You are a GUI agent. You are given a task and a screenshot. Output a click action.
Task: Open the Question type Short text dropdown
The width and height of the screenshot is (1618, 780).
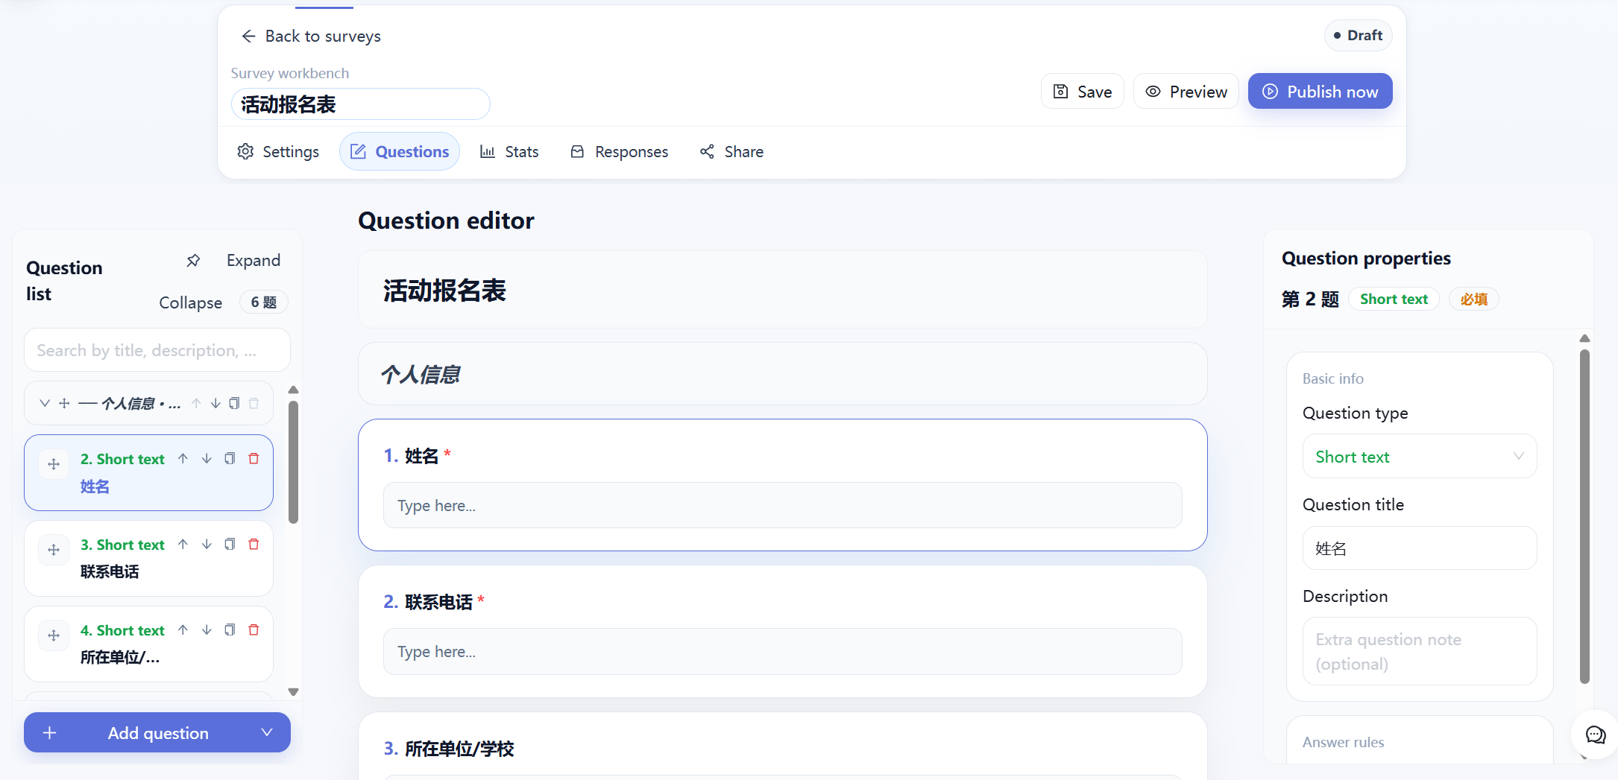(x=1419, y=456)
